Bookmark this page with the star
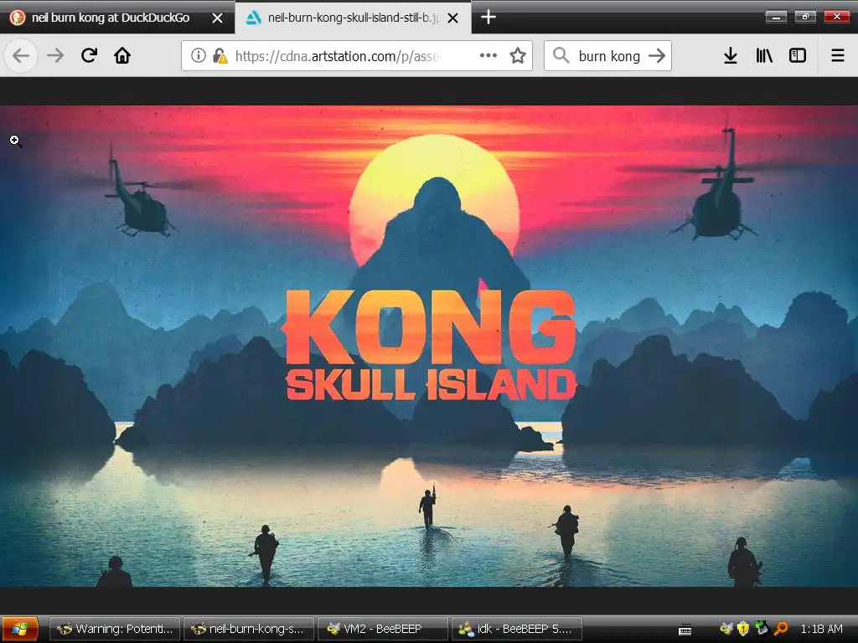Screen dimensions: 858x643 pyautogui.click(x=518, y=55)
